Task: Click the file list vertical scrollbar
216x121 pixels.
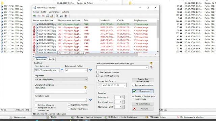Action: pyautogui.click(x=158, y=29)
